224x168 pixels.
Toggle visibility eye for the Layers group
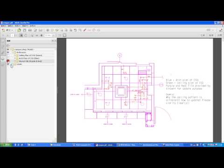tap(8, 64)
